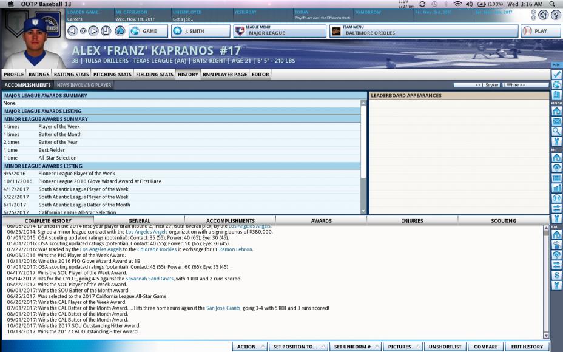The image size is (563, 352).
Task: Click the BAL wrench settings icon
Action: pos(556,286)
